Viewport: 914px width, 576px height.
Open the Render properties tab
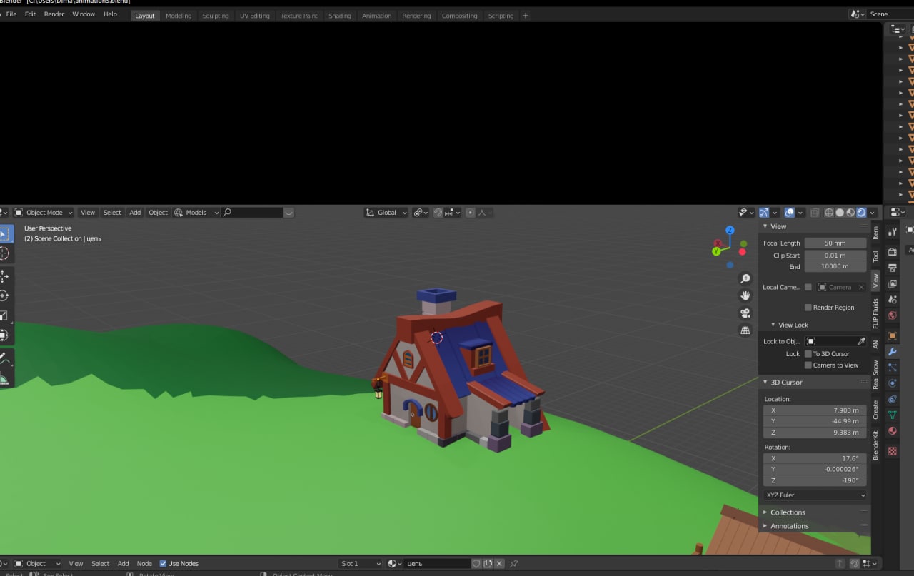coord(893,252)
